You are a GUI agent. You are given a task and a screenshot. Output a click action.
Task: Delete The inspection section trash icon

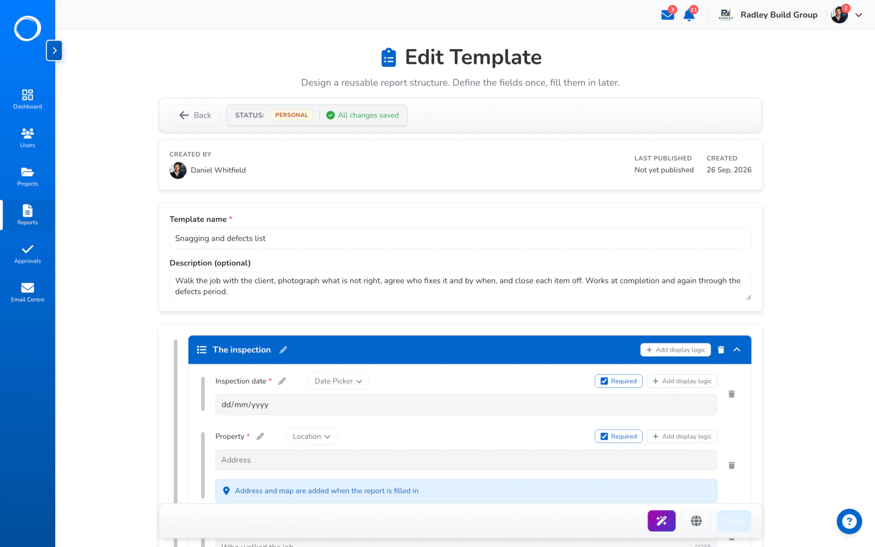721,350
